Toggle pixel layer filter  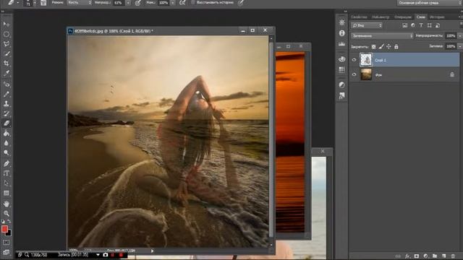click(405, 25)
